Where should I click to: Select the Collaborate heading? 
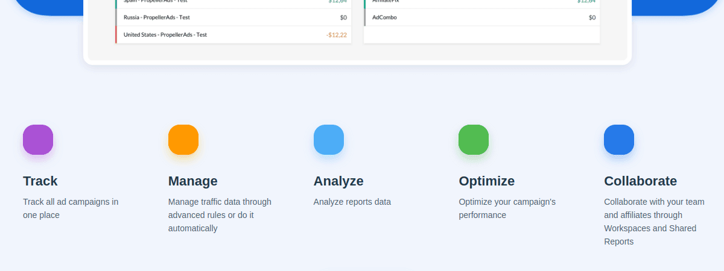(641, 181)
